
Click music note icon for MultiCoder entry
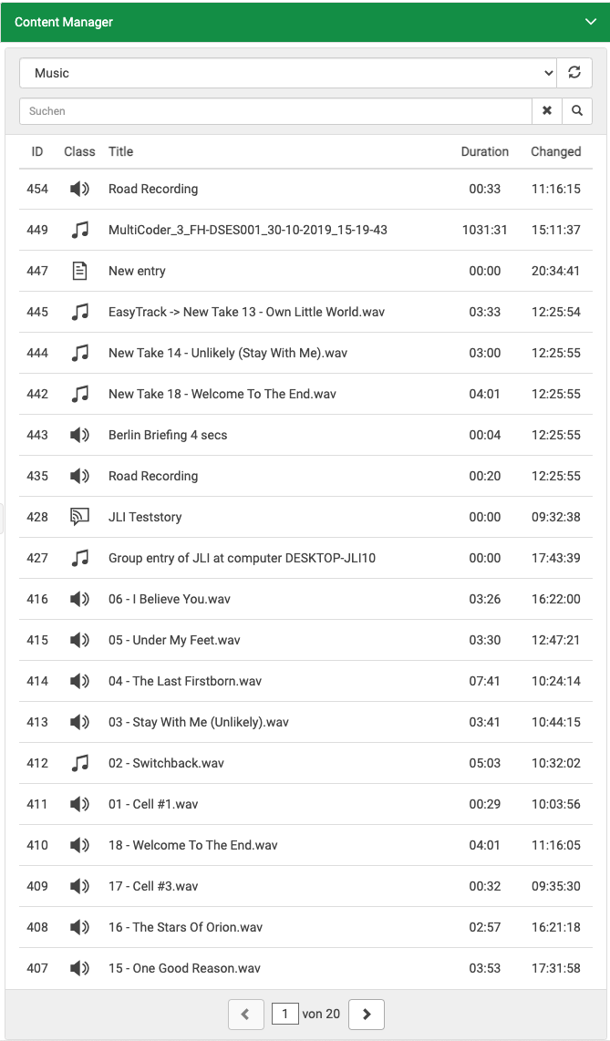click(x=80, y=230)
